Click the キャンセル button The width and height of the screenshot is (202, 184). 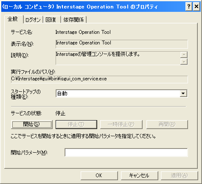point(139,176)
